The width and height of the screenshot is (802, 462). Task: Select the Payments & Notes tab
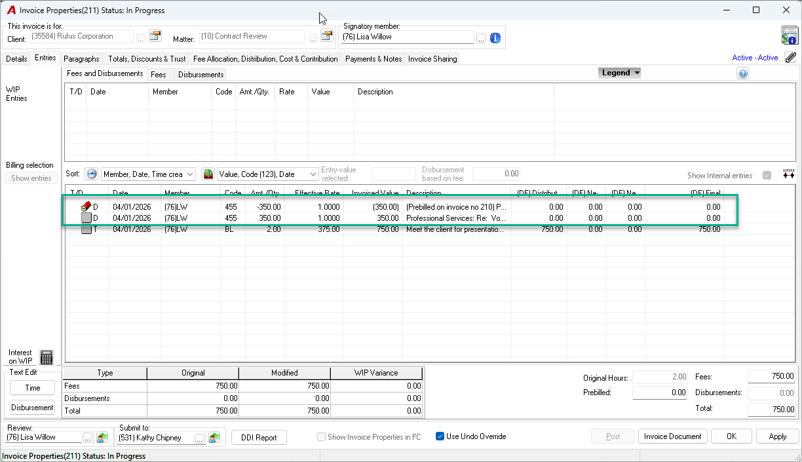pyautogui.click(x=373, y=58)
